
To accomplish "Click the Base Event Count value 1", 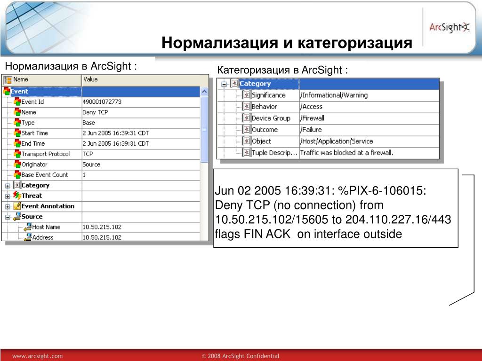I will tap(84, 175).
